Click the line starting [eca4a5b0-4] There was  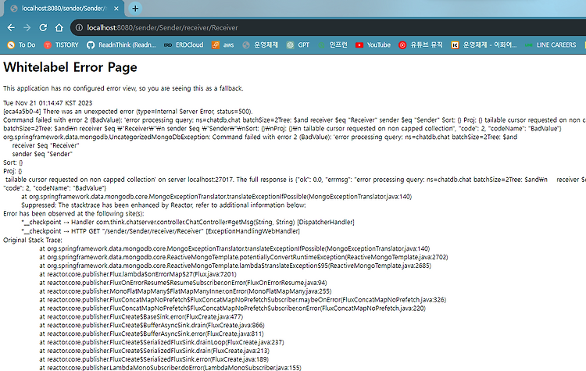click(x=128, y=112)
